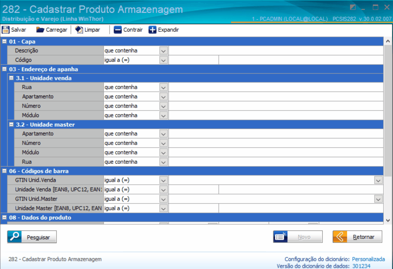Collapse the 3.2 - Unidade master group
The width and height of the screenshot is (393, 269).
pos(11,124)
